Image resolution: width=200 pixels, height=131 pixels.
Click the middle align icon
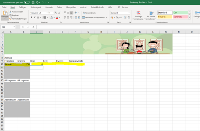click(x=68, y=13)
